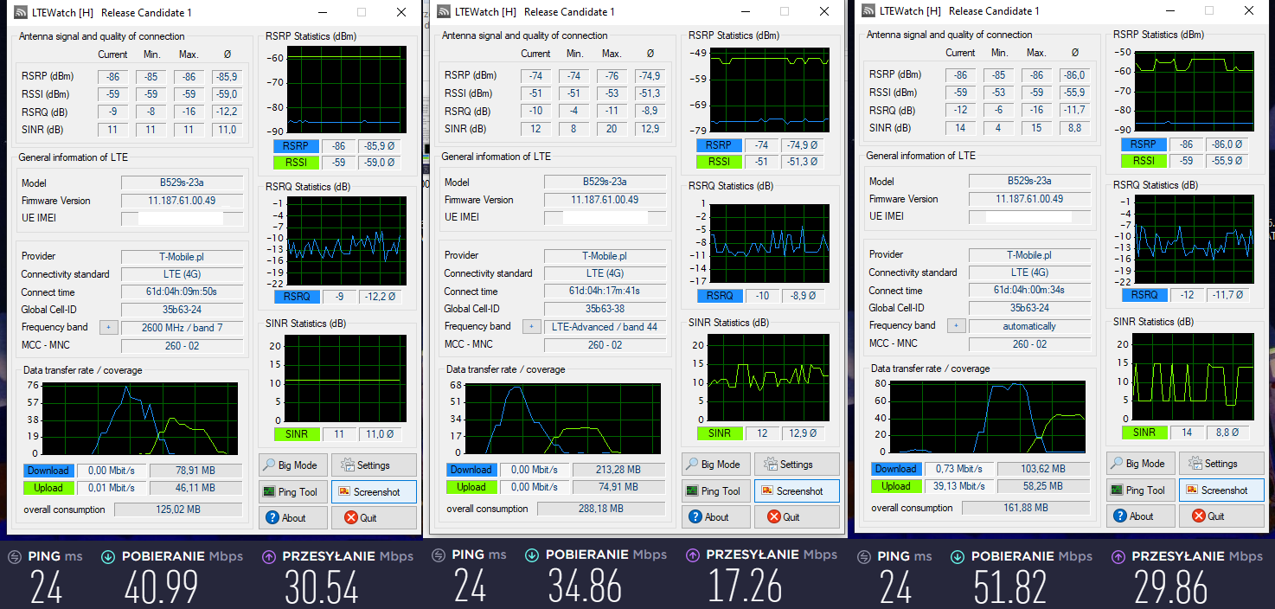Click the PING icon above the rightmost 24
1275x609 pixels.
click(x=863, y=556)
